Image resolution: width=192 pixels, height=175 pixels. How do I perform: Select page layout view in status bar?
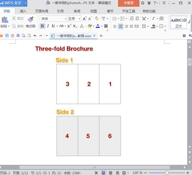point(103,173)
